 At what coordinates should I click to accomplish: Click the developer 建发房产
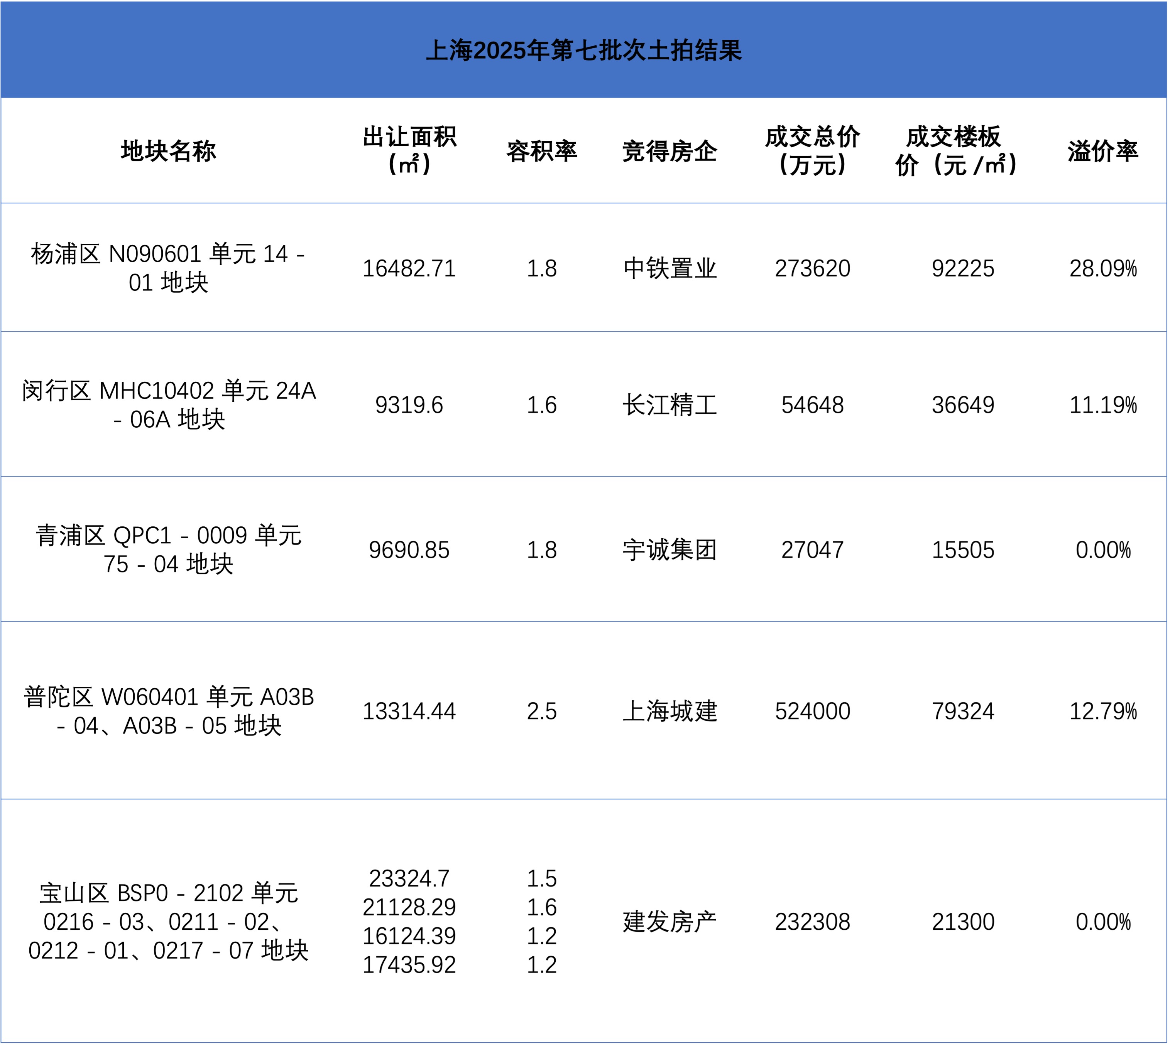670,922
